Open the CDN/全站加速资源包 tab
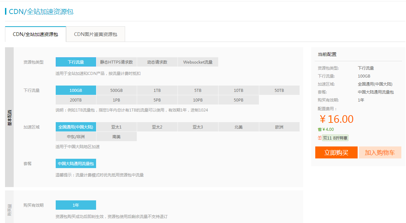 pos(35,34)
